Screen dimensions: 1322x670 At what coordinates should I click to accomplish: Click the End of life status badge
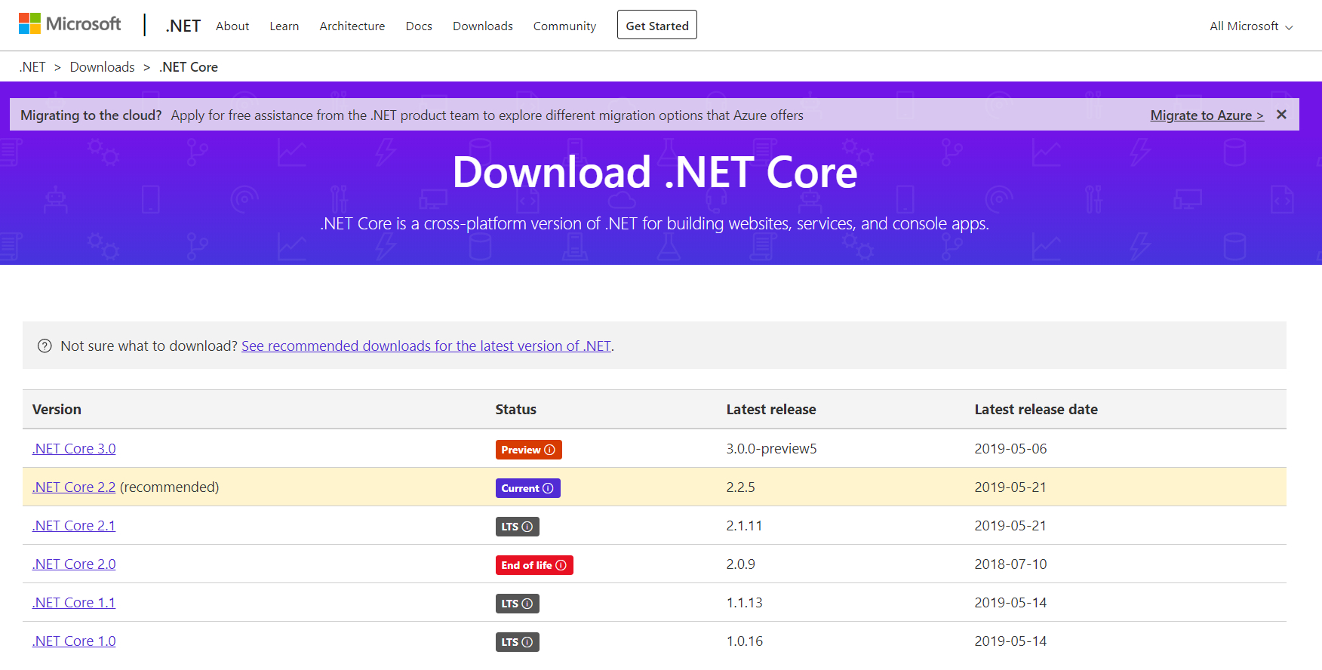(534, 565)
